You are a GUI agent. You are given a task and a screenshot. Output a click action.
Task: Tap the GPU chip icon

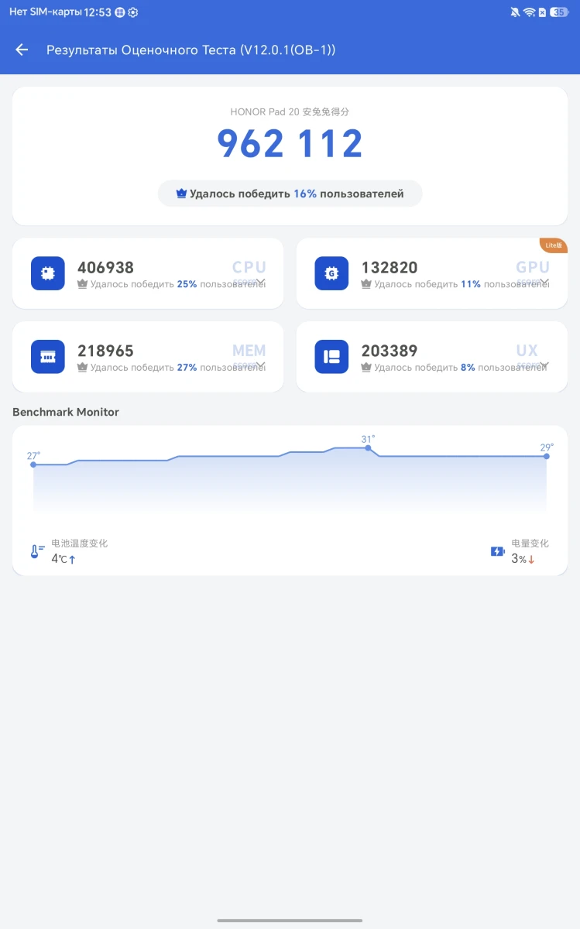click(x=331, y=273)
